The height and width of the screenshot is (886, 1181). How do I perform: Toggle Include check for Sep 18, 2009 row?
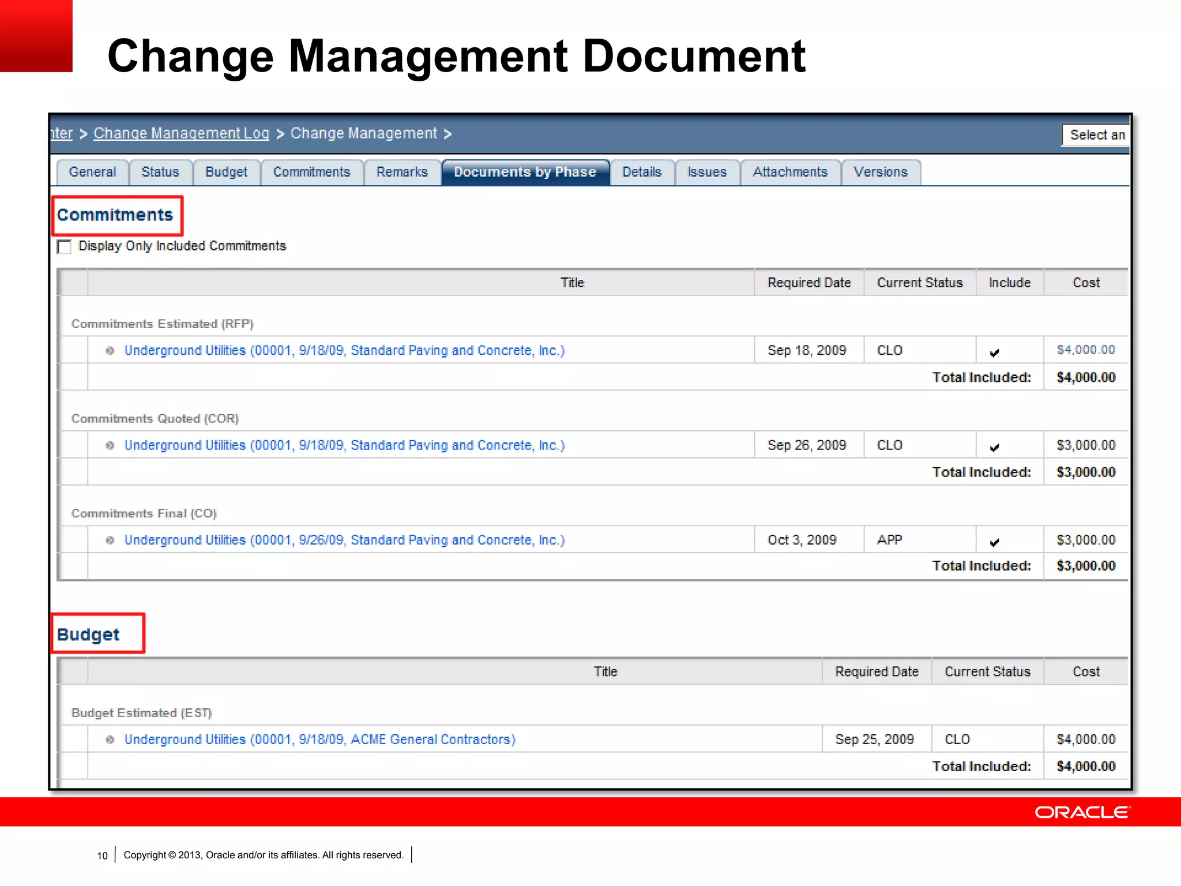pos(994,352)
